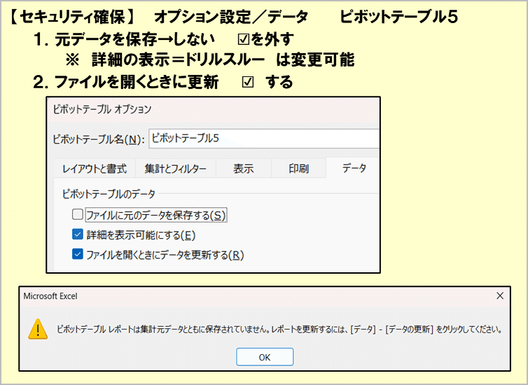
Task: Open the レイアウトと書式 tab
Action: 95,168
